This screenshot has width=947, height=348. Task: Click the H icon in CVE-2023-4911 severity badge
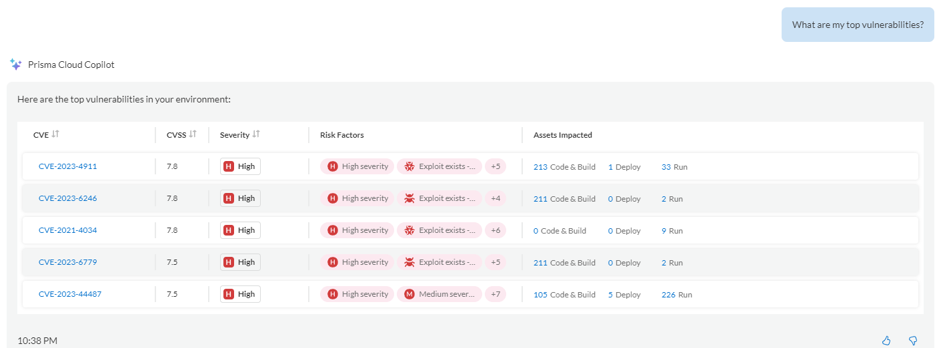point(229,166)
